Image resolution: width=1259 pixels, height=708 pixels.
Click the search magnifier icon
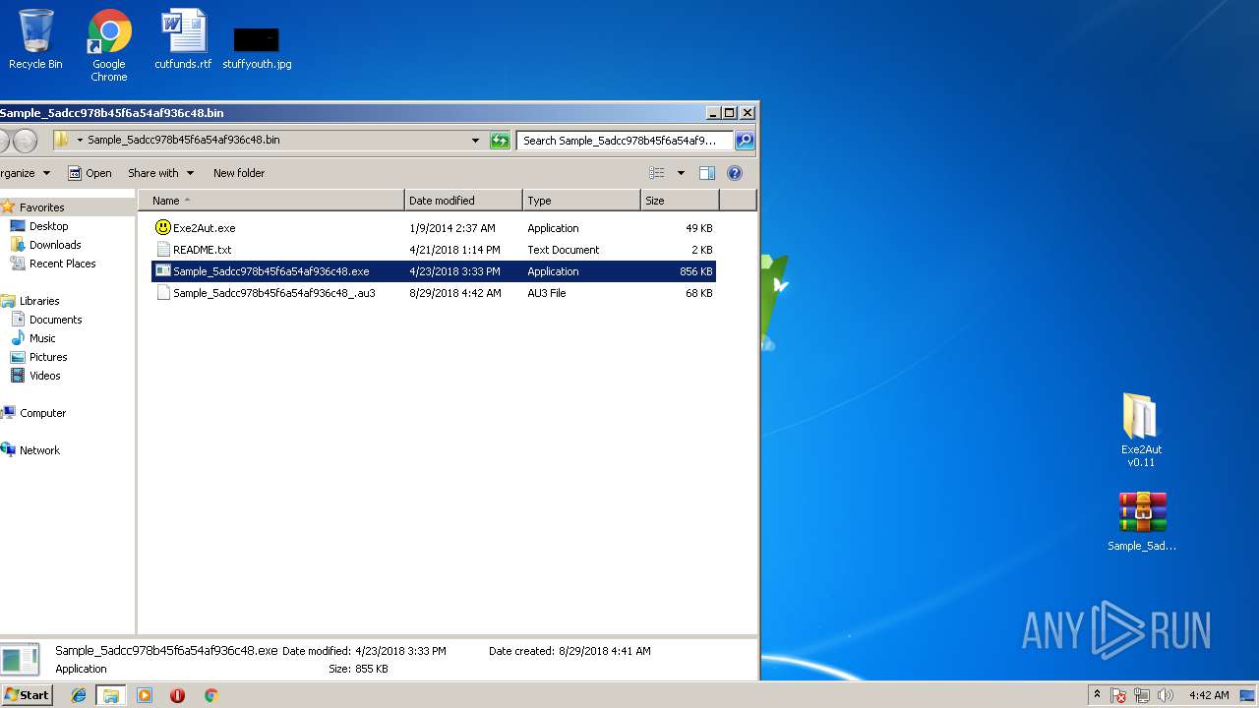[745, 141]
